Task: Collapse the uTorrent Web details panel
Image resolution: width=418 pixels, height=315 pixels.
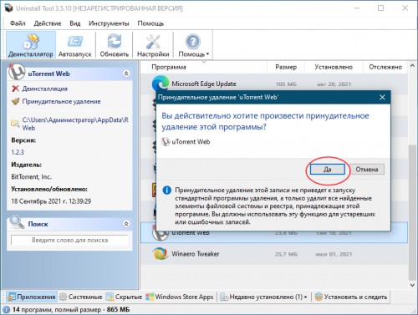Action: point(126,74)
